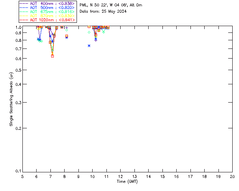The width and height of the screenshot is (239, 191).
Task: Click the x-axis tick label 18
Action: pos(204,176)
